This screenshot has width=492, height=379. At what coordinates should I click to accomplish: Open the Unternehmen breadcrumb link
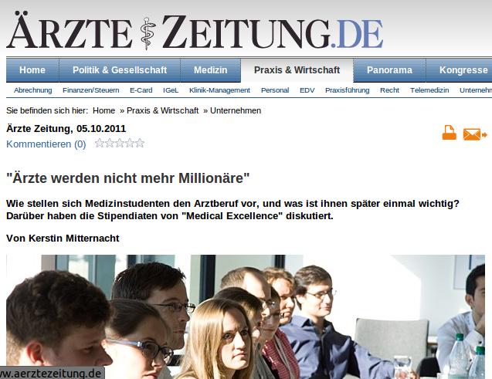(x=236, y=110)
